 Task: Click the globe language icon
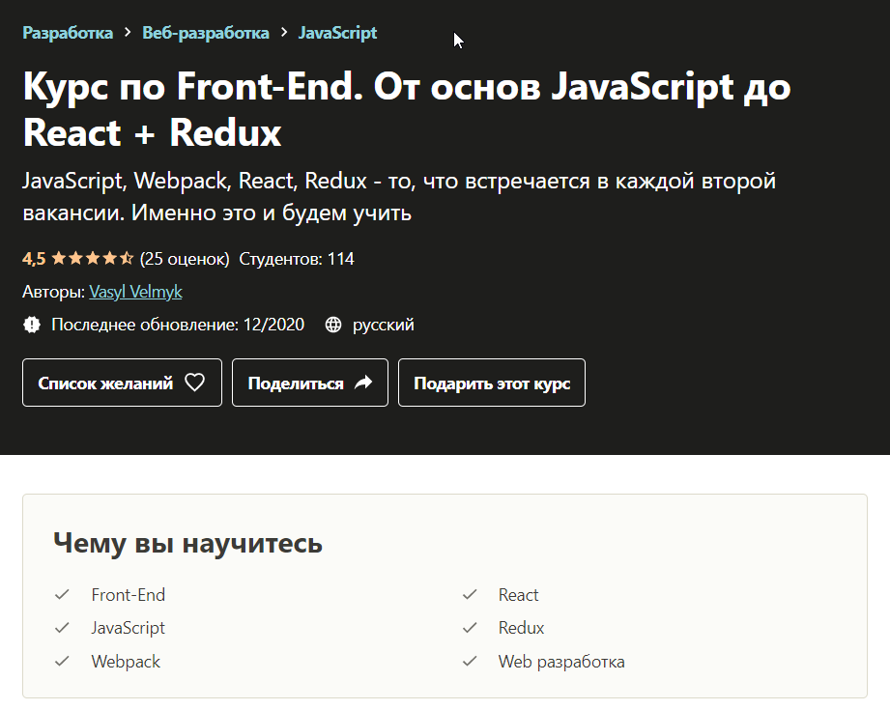[x=333, y=325]
